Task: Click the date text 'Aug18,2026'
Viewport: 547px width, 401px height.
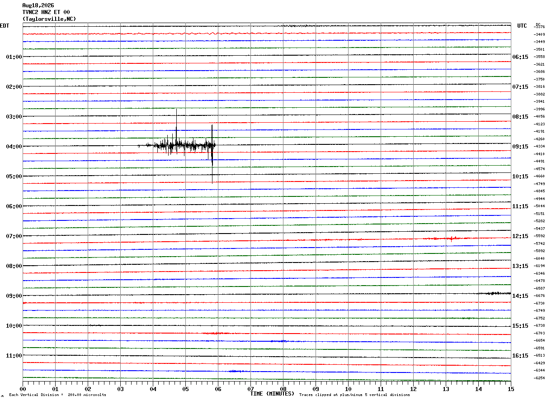Action: pyautogui.click(x=38, y=5)
